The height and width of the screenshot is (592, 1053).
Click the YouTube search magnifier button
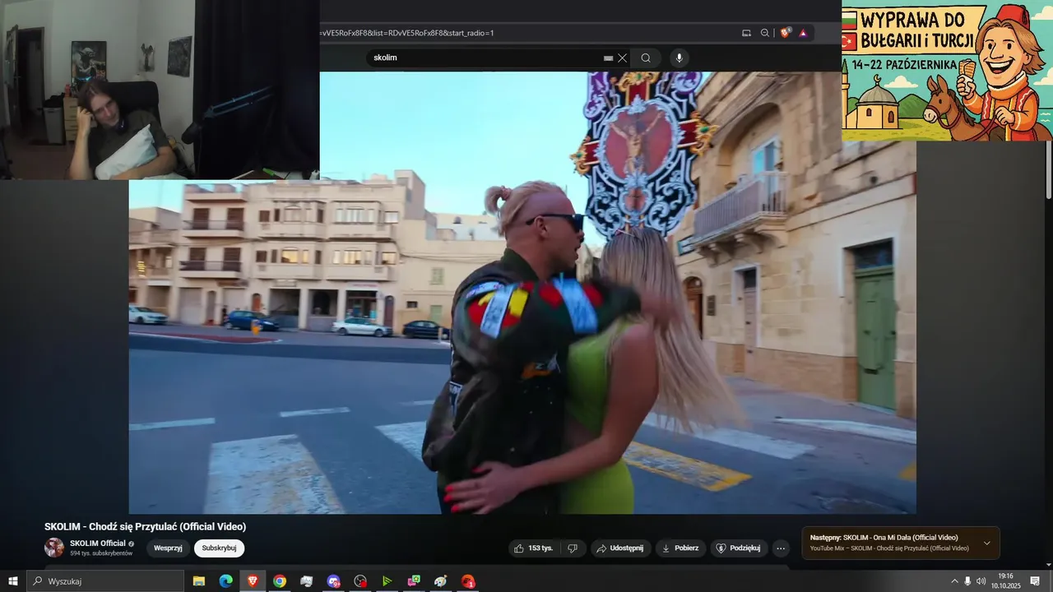[x=646, y=58]
